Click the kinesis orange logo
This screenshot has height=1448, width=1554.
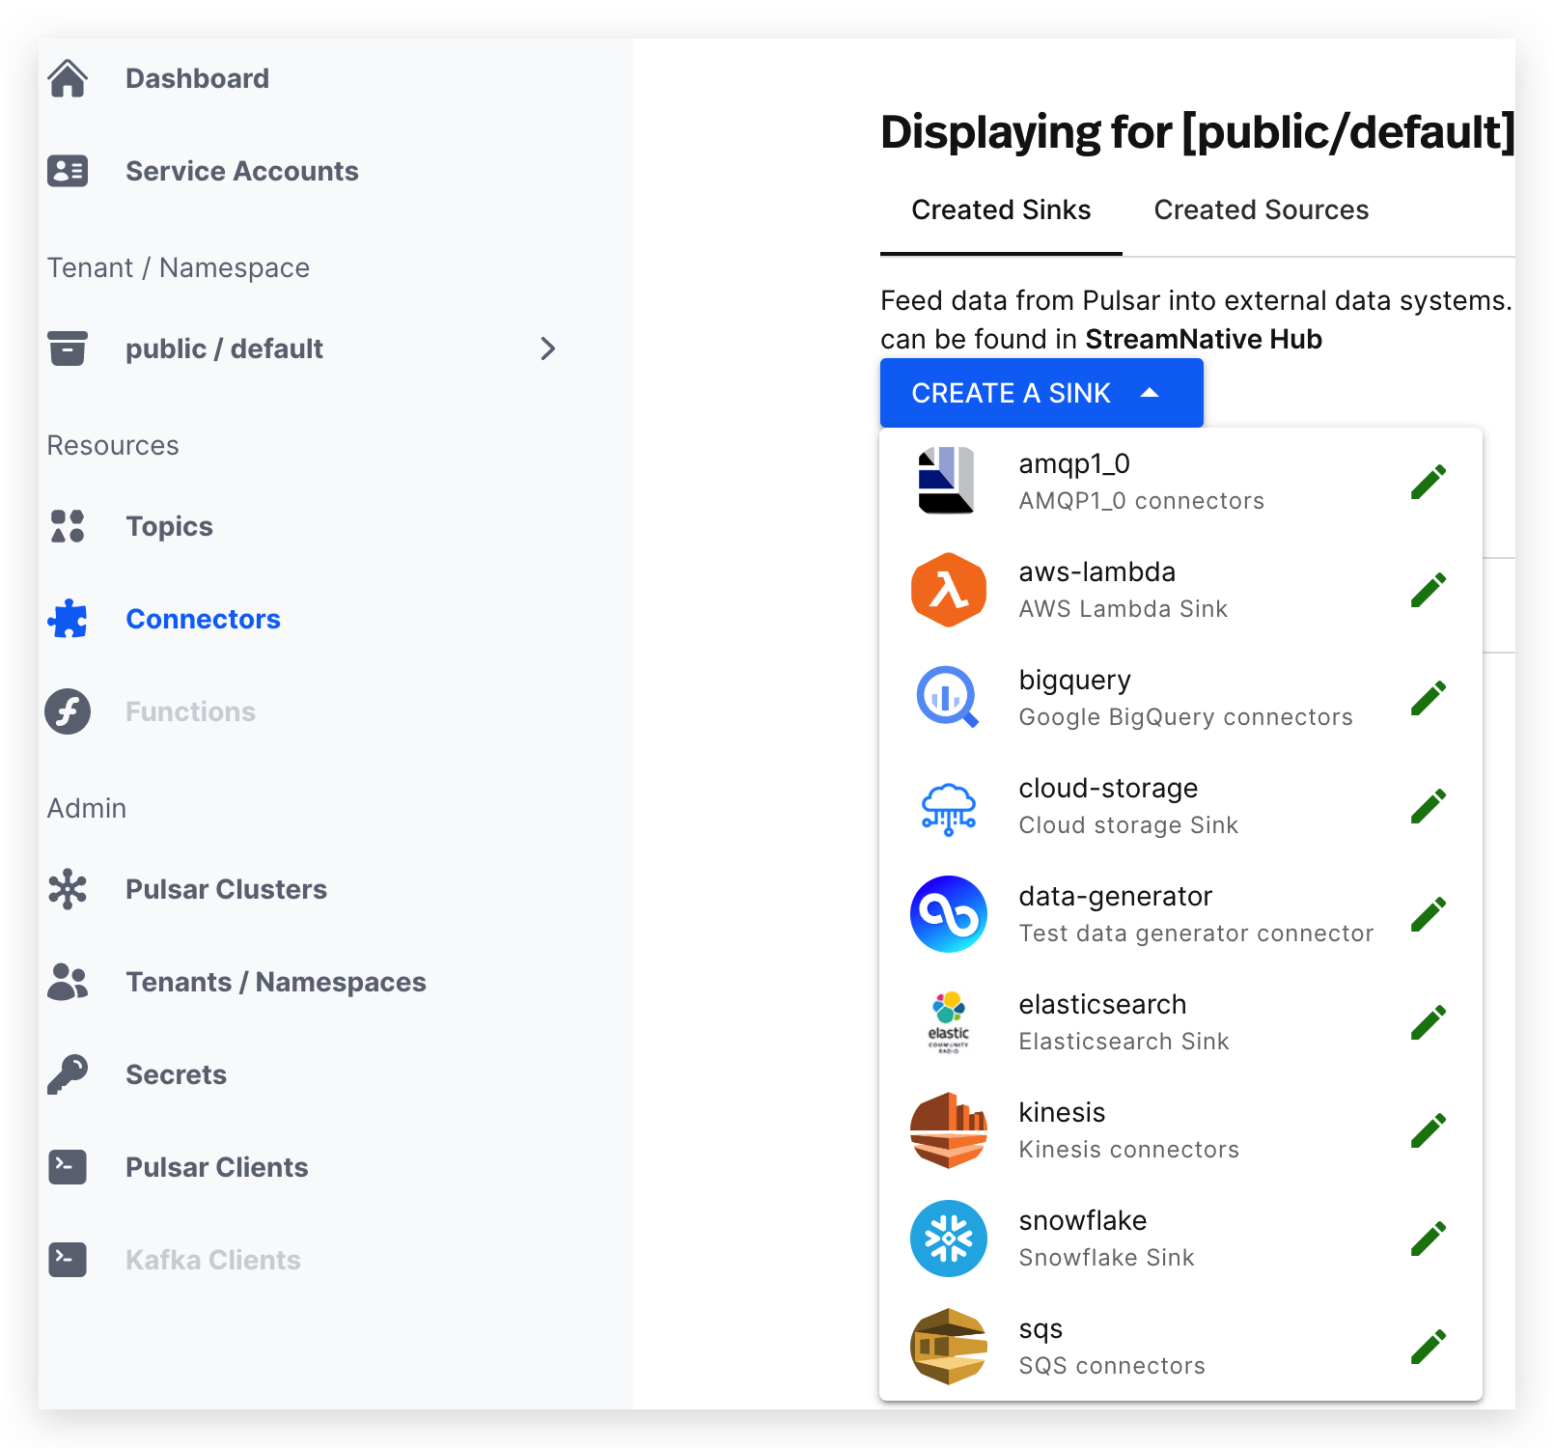949,1130
